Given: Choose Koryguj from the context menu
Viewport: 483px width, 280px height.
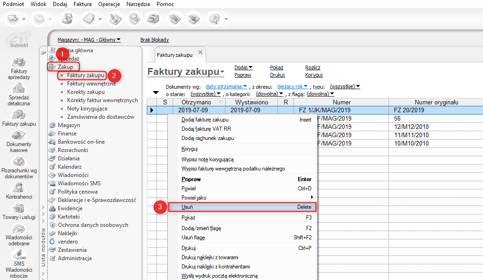Looking at the screenshot, I should tap(189, 149).
